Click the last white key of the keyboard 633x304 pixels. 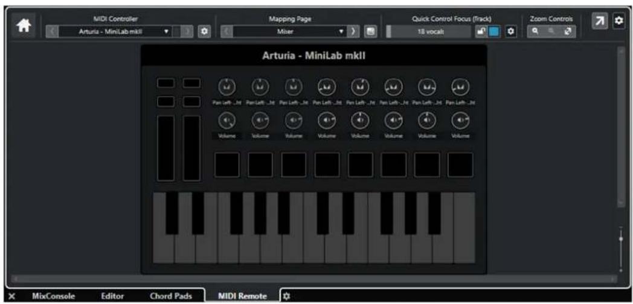pyautogui.click(x=464, y=228)
